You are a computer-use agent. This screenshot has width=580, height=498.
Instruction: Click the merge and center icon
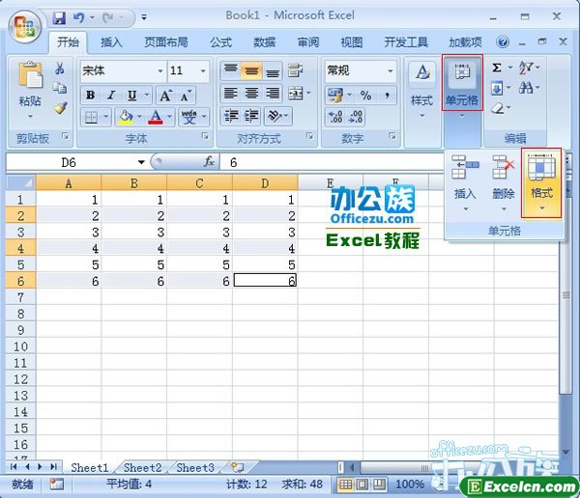click(296, 94)
